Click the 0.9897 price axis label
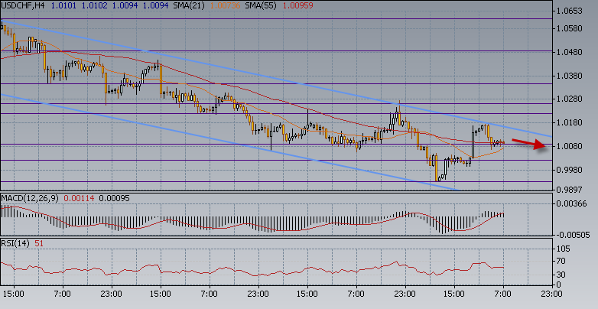 click(x=570, y=189)
